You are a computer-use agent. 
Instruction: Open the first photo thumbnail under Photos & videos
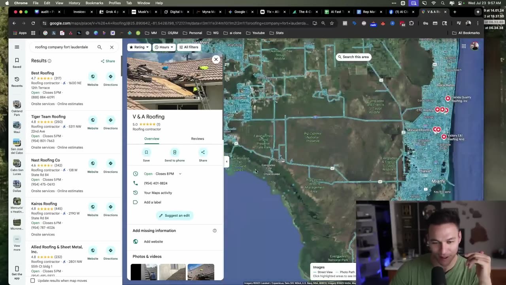[x=144, y=272]
